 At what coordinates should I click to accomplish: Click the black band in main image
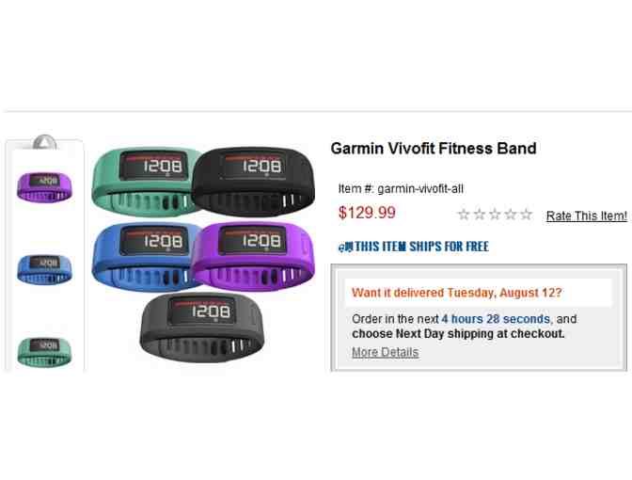coord(254,181)
